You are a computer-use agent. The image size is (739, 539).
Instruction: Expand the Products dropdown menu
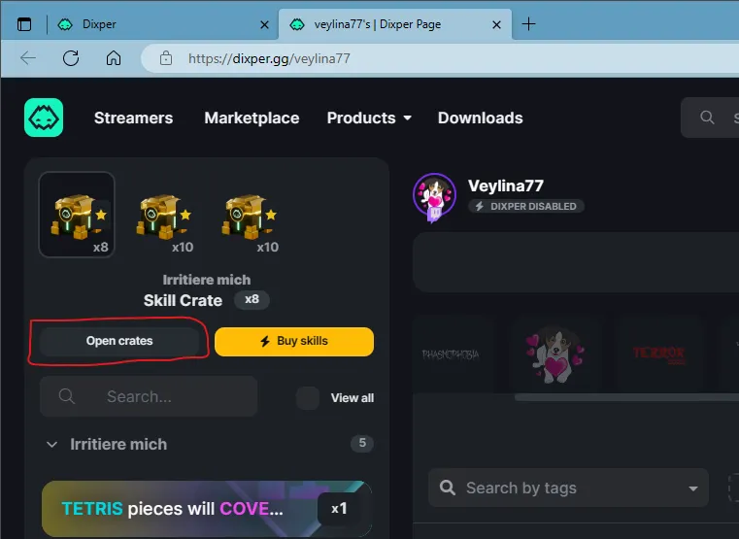coord(369,118)
